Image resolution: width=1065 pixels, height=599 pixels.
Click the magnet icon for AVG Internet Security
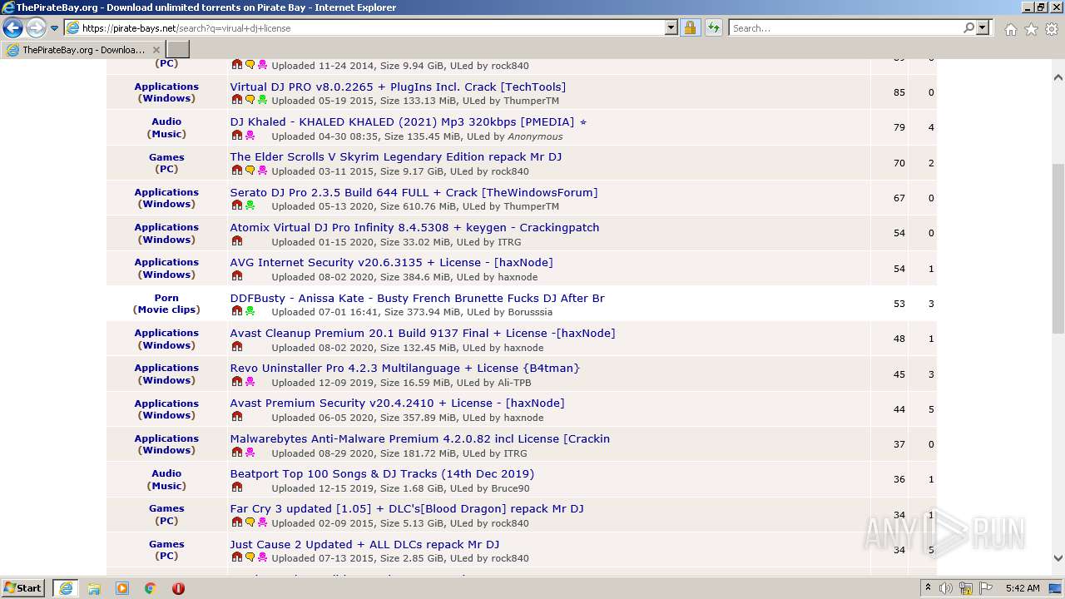[x=236, y=276]
